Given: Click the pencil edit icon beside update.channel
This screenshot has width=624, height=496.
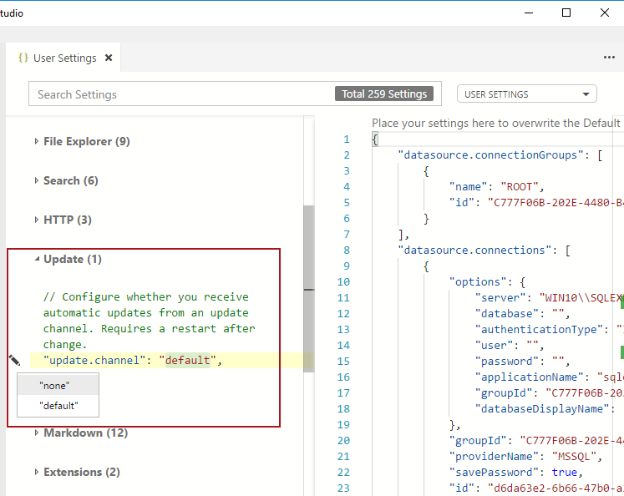Looking at the screenshot, I should (14, 360).
